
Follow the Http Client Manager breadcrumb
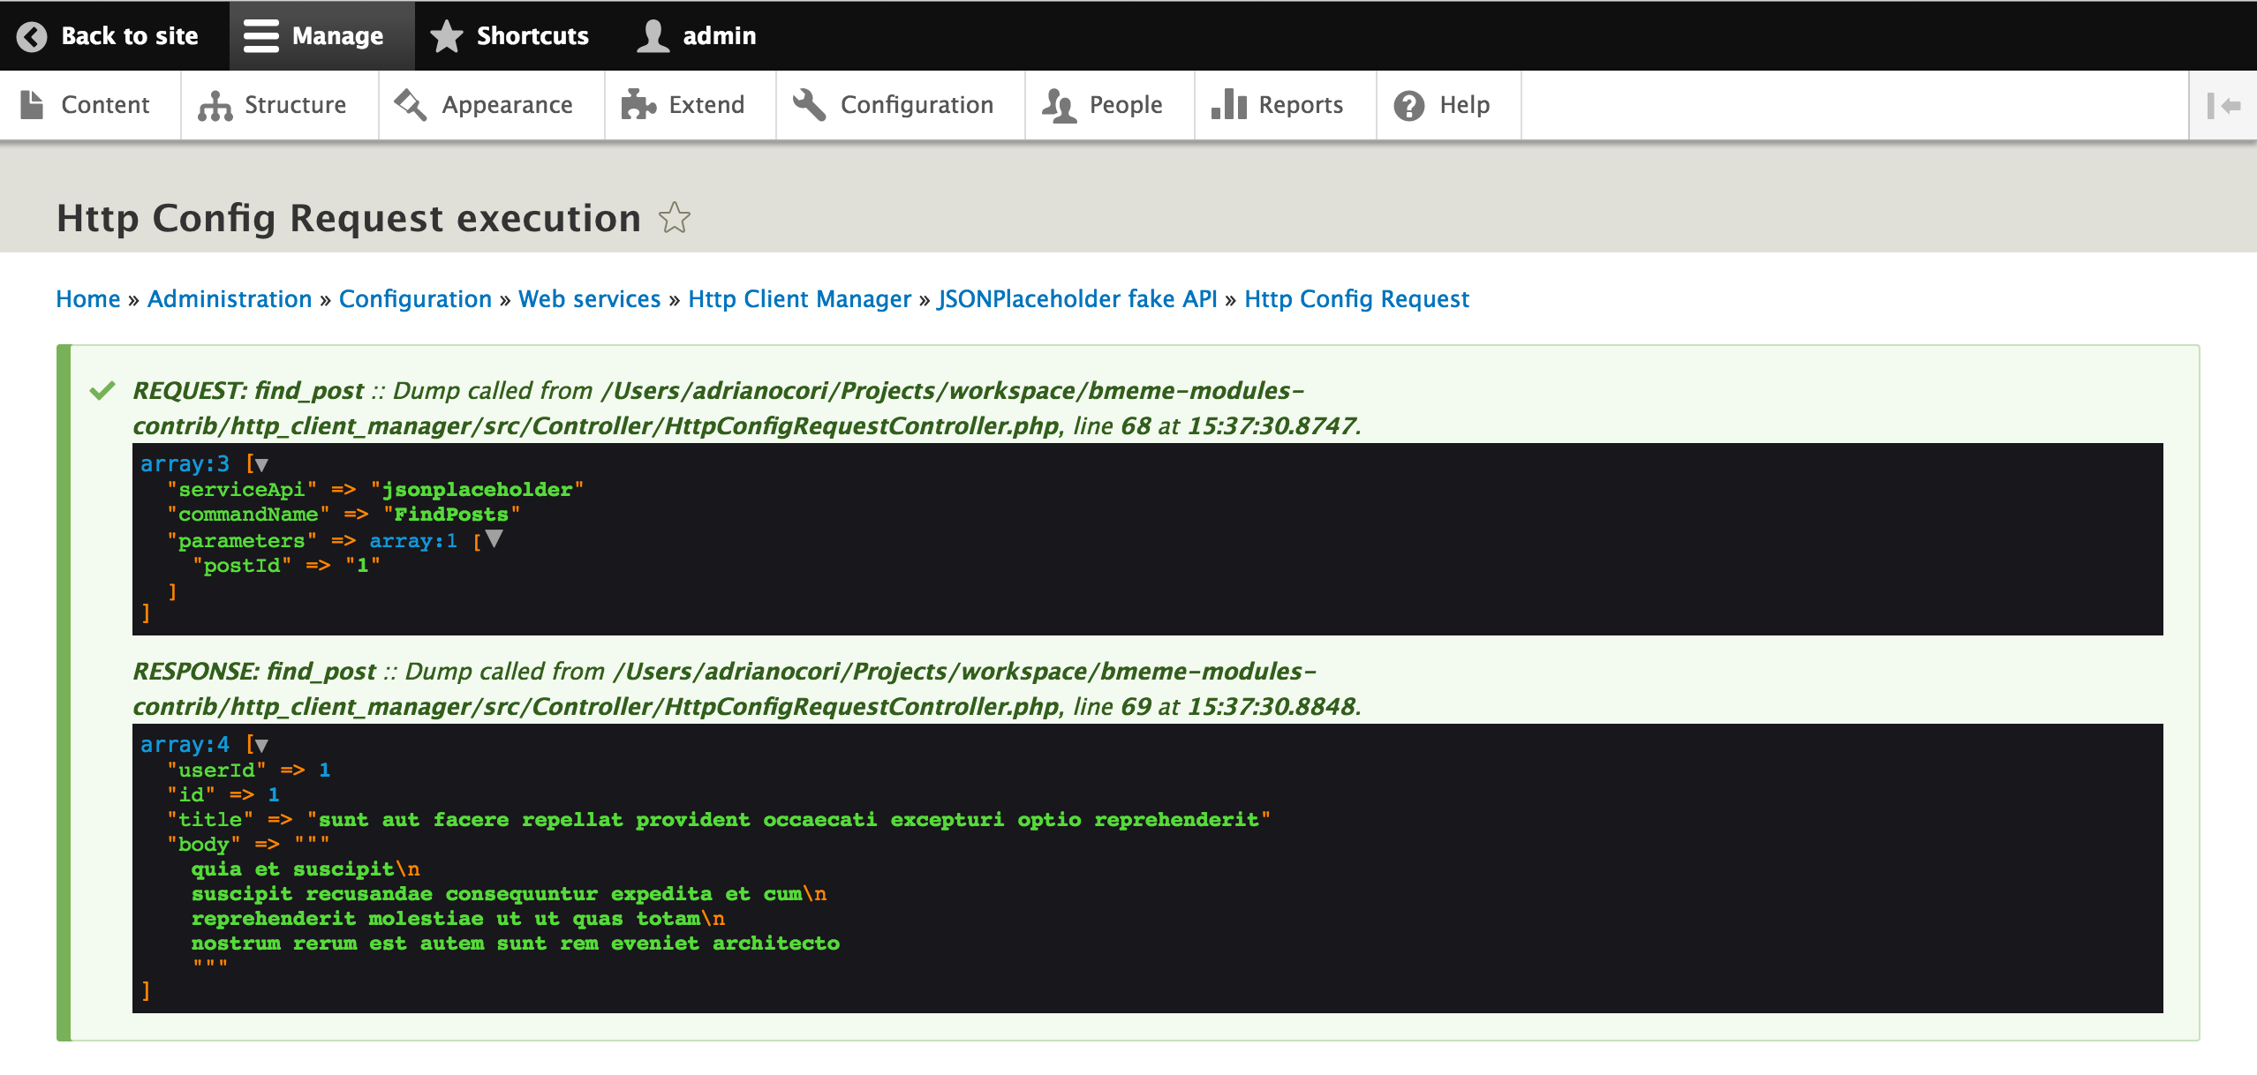click(x=799, y=299)
